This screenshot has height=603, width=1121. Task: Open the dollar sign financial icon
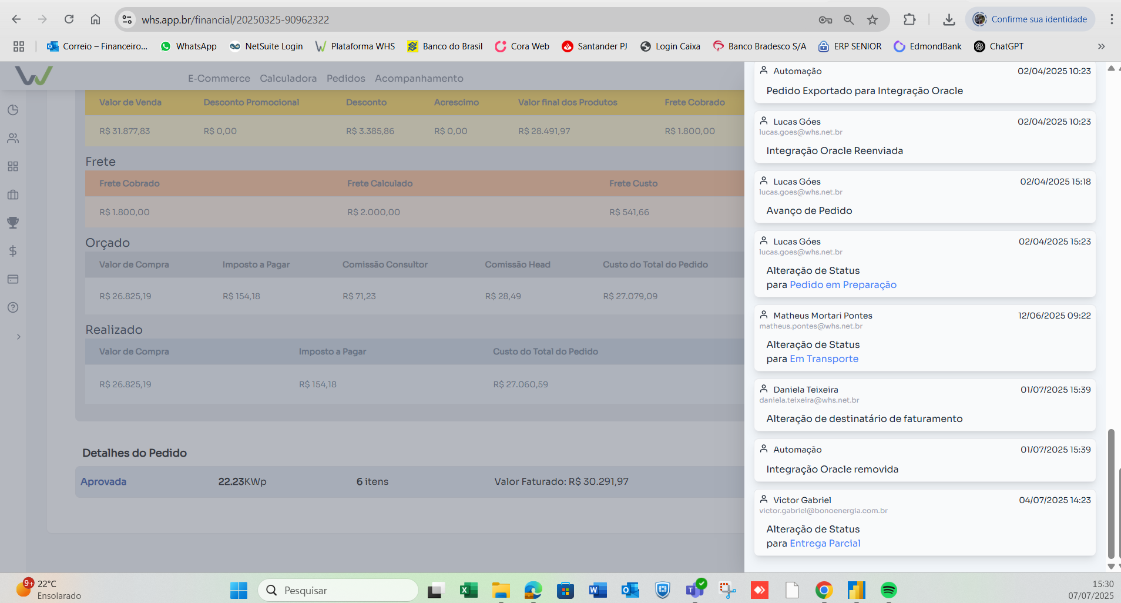point(13,251)
